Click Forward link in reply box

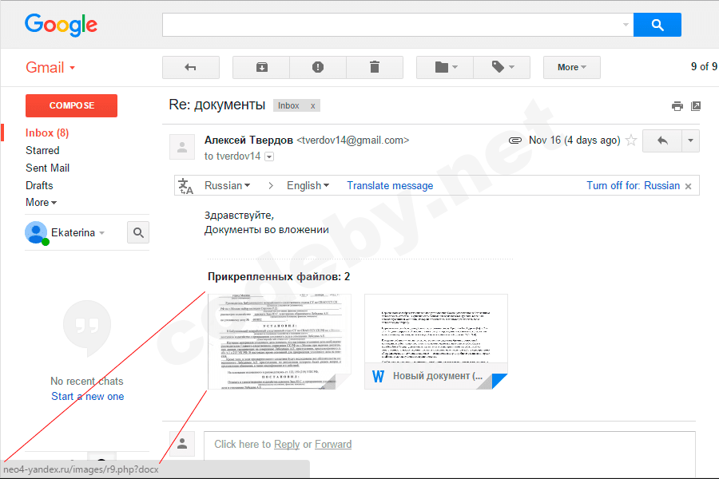[x=333, y=445]
